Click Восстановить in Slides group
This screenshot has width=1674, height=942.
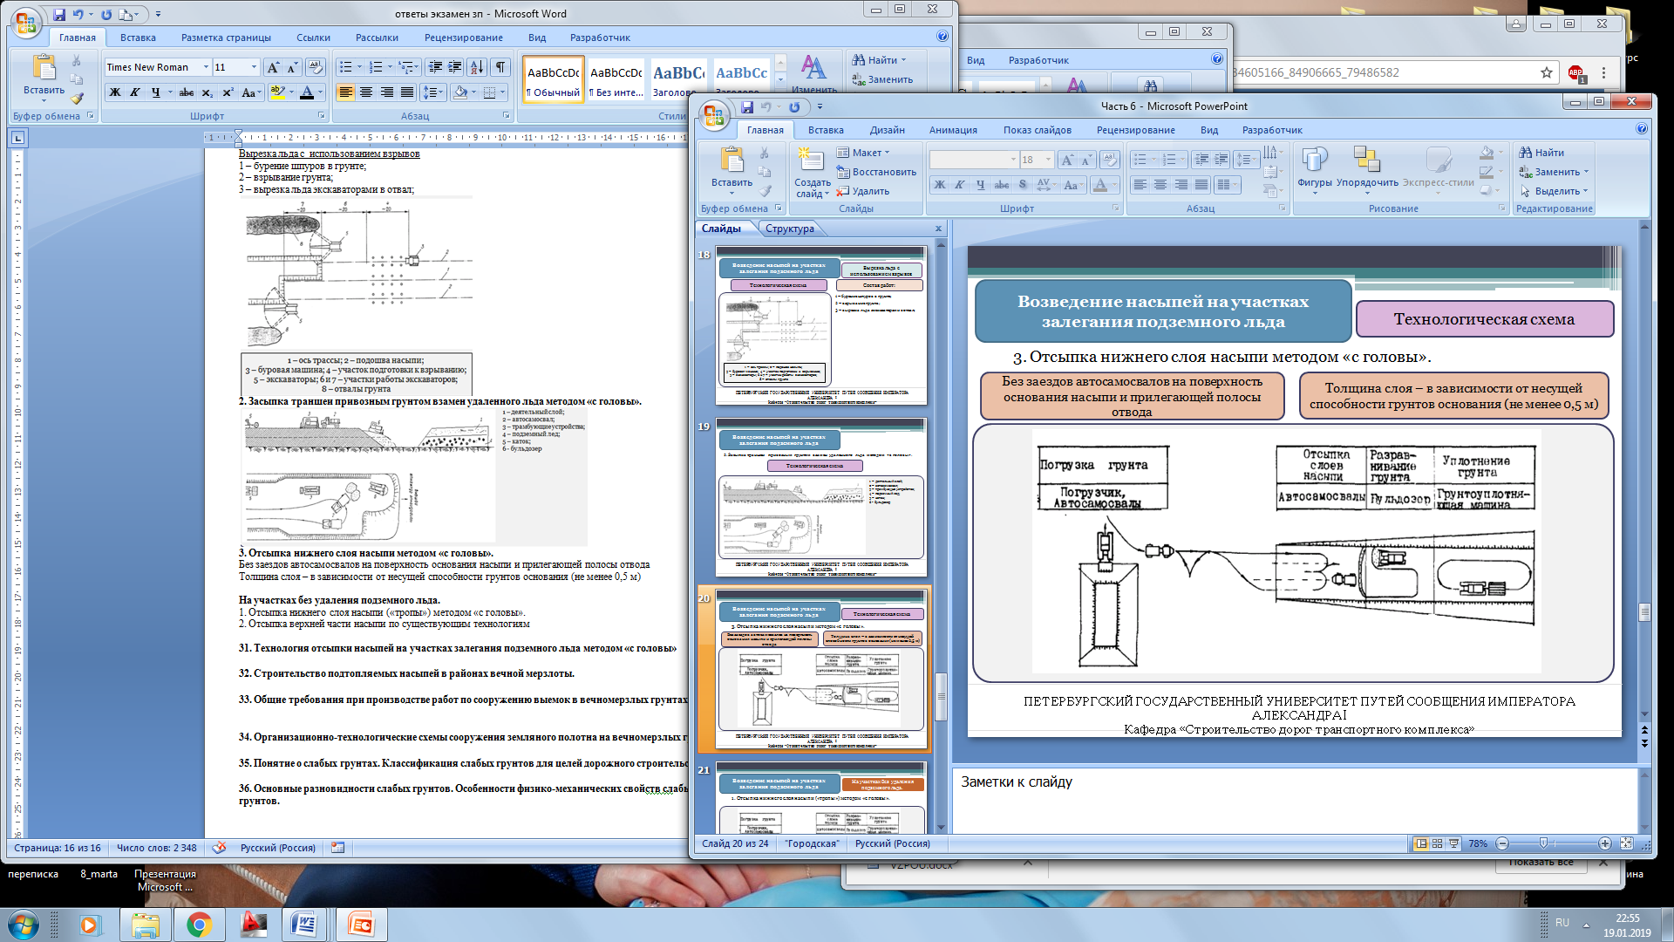coord(876,172)
